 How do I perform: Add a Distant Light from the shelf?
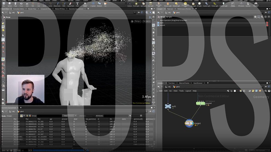pyautogui.click(x=176, y=4)
